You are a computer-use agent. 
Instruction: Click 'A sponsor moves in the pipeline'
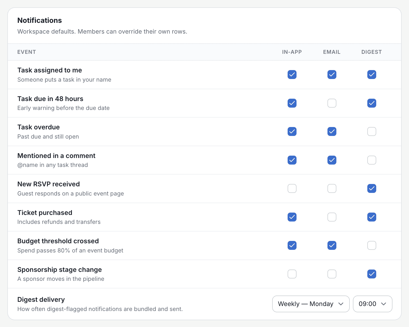tap(61, 279)
